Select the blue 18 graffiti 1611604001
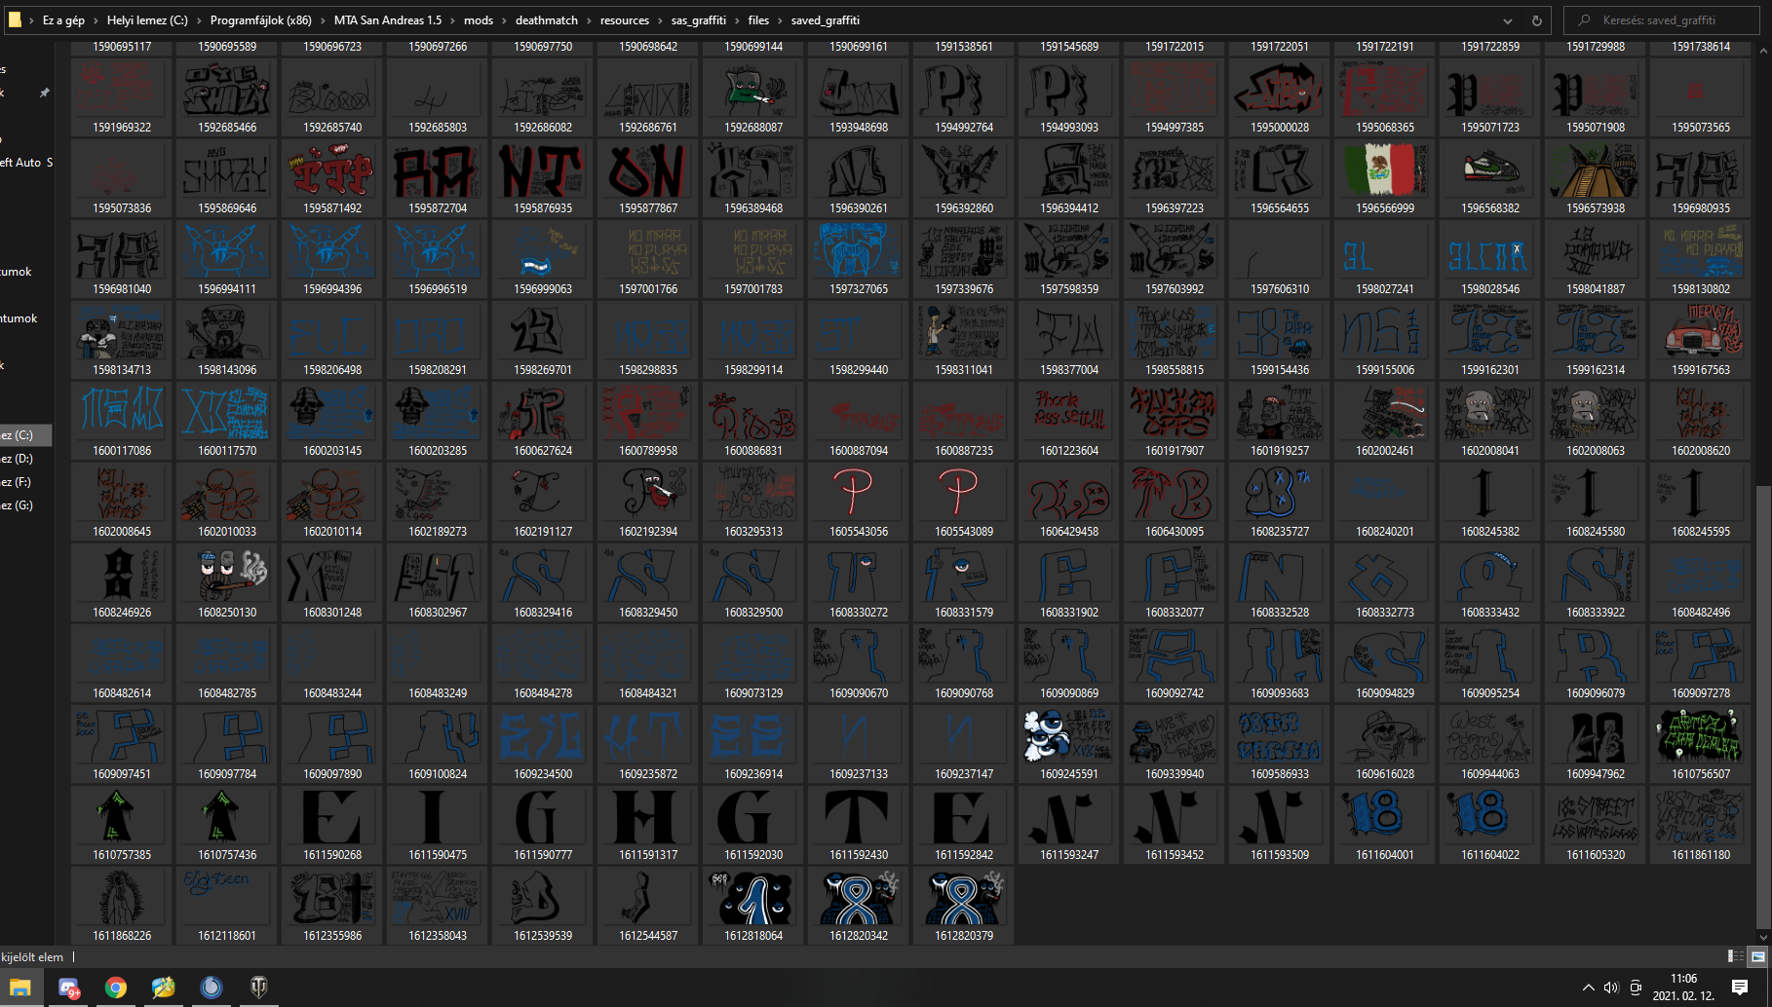 coord(1385,824)
